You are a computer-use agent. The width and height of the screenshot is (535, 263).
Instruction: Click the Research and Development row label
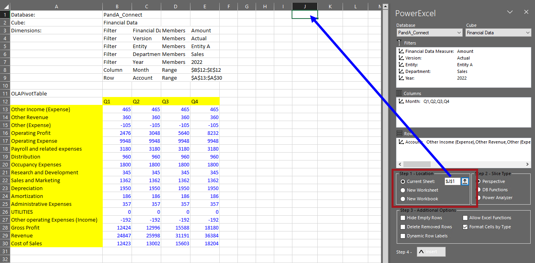coord(56,172)
